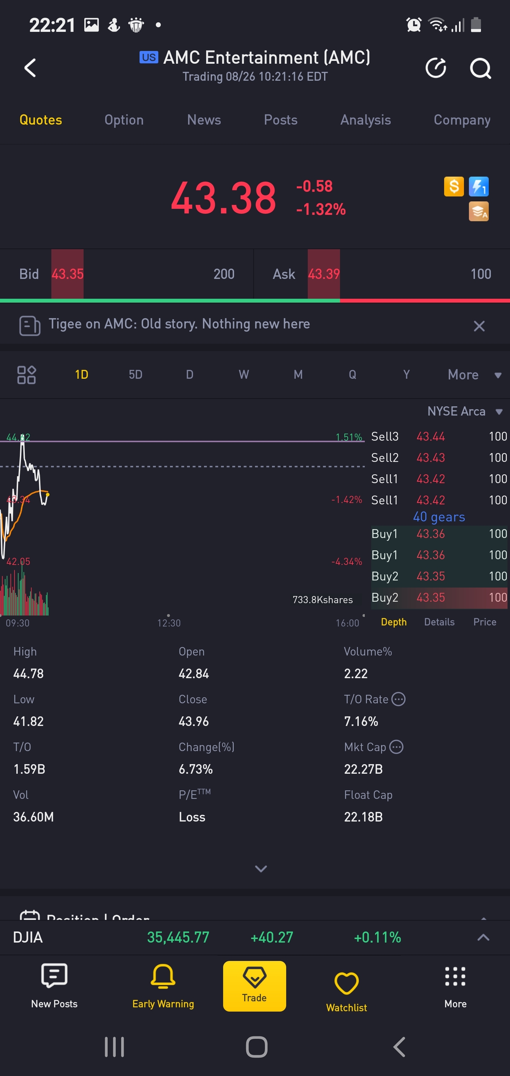The image size is (510, 1076).
Task: Tap the 40 gears link
Action: [439, 517]
